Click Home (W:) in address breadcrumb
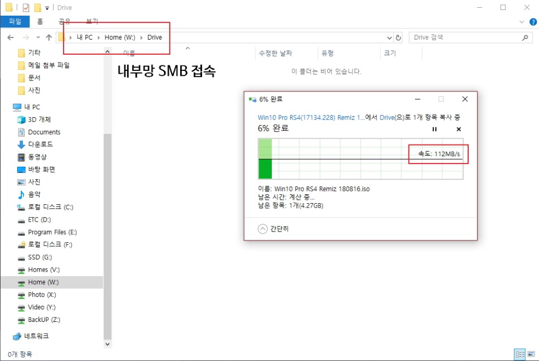The width and height of the screenshot is (539, 361). [120, 37]
